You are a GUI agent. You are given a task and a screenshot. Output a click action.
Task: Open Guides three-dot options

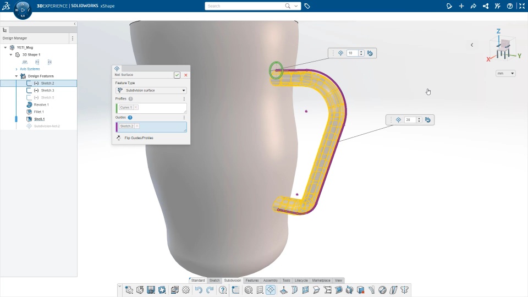point(184,118)
